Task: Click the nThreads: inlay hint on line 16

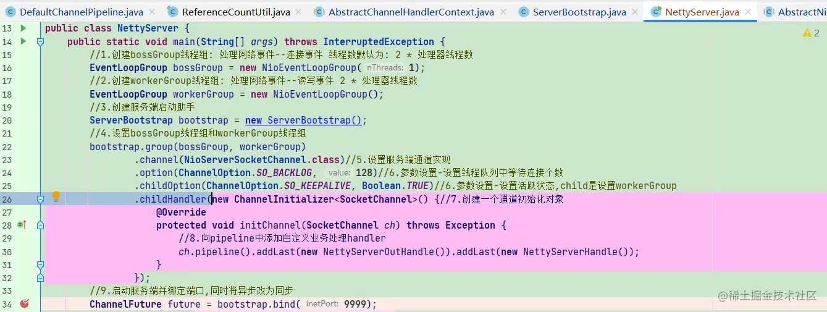Action: 385,68
